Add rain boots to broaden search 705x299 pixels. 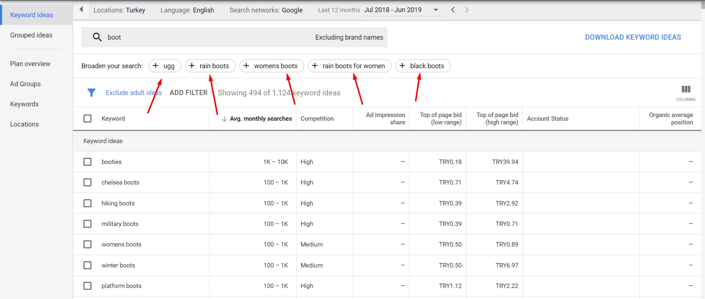point(210,66)
